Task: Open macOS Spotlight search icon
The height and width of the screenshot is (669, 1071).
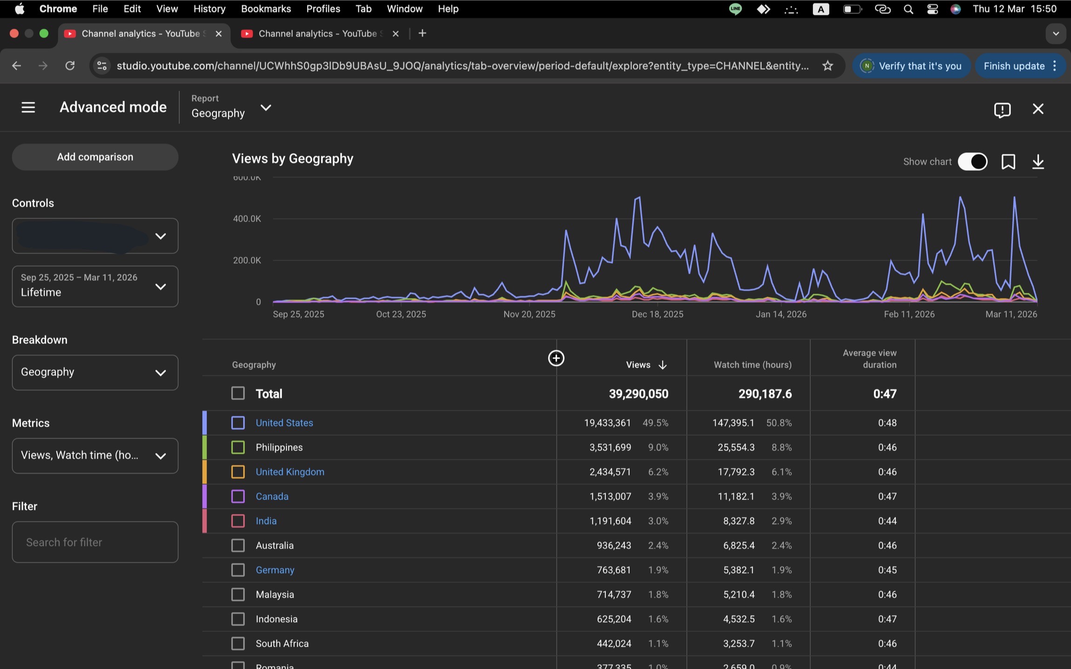Action: 908,9
